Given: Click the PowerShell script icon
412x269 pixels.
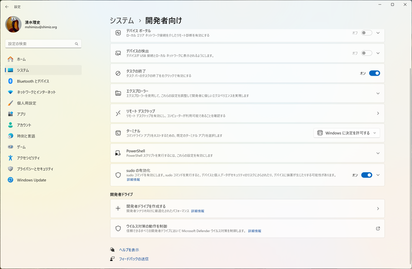Looking at the screenshot, I should point(118,153).
